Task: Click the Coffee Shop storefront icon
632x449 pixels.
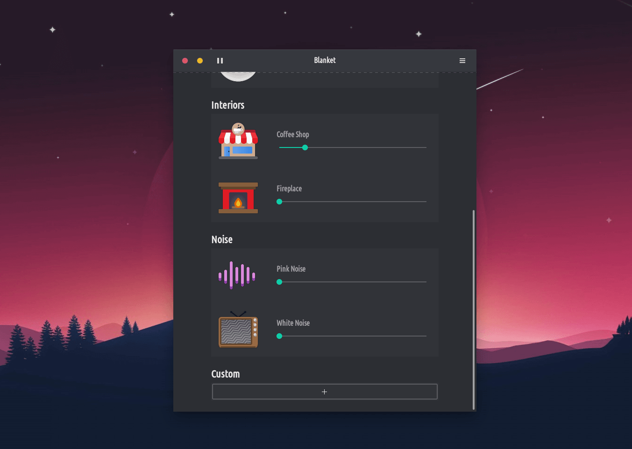Action: tap(238, 141)
